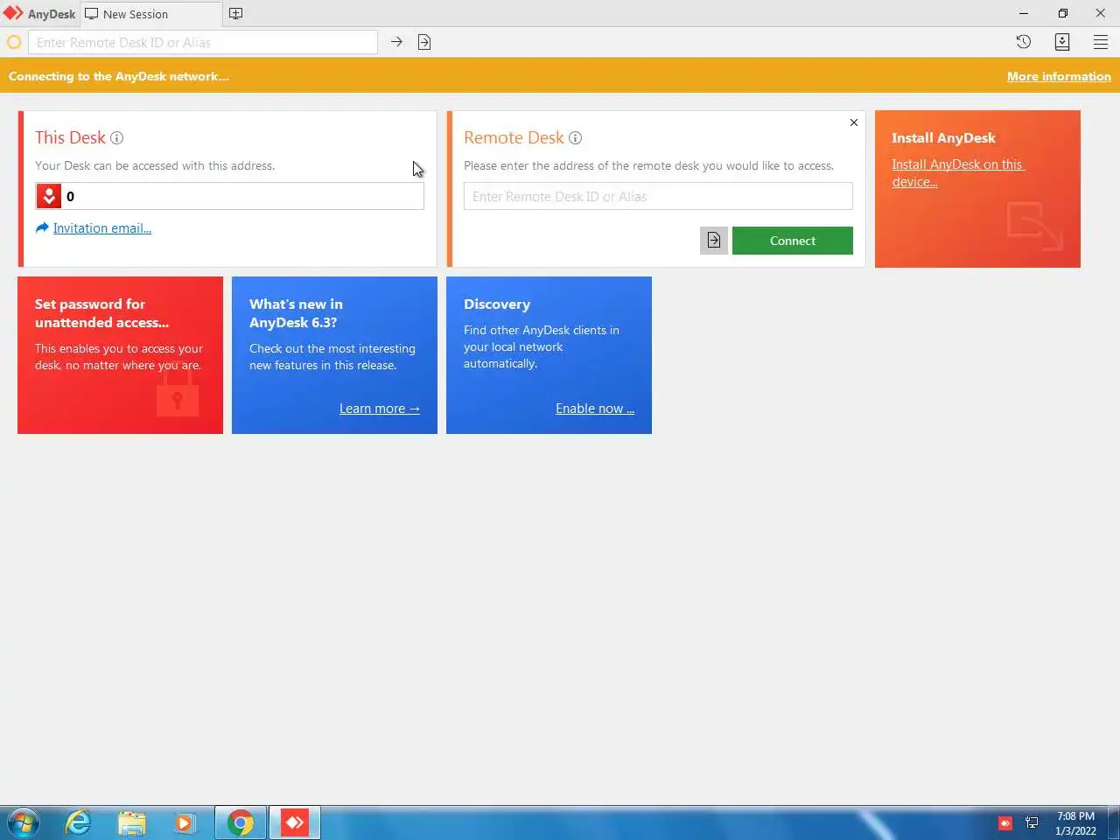Open More information link in banner
The height and width of the screenshot is (840, 1120).
(x=1059, y=76)
